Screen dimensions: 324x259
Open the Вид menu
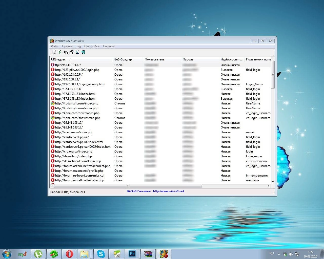[78, 46]
